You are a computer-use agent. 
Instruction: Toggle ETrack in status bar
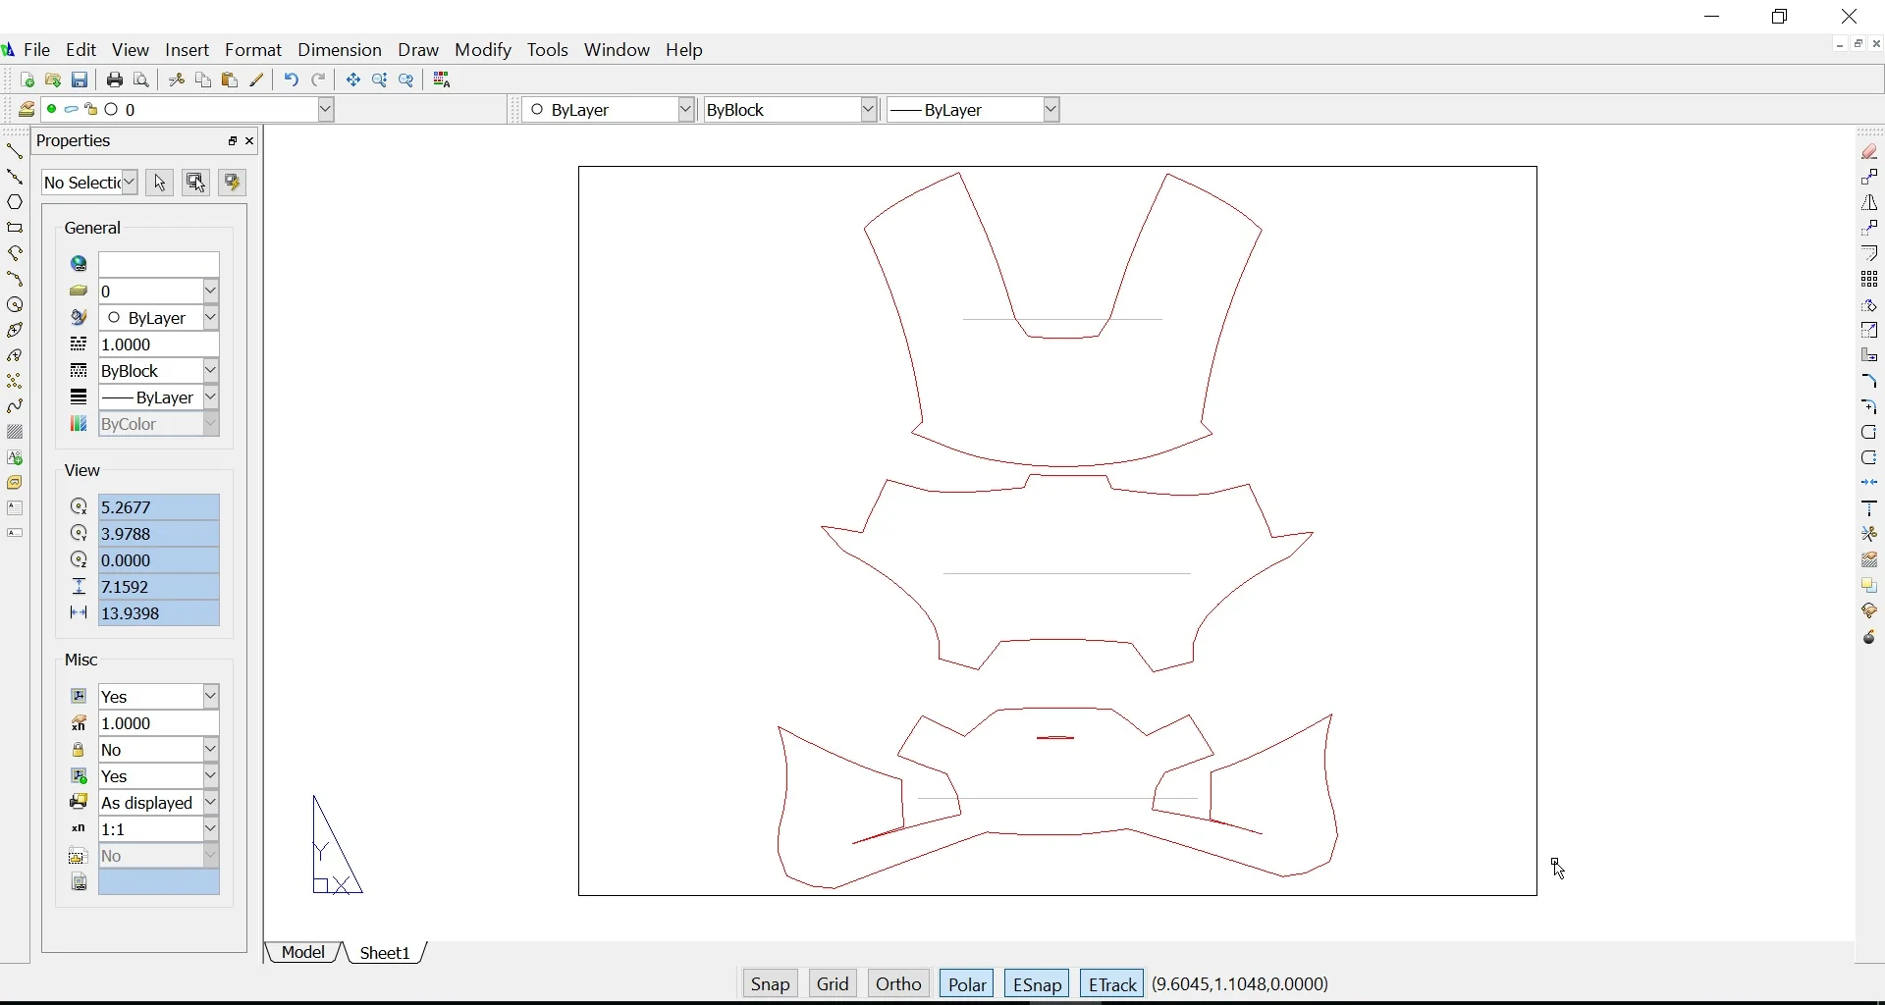click(1112, 985)
